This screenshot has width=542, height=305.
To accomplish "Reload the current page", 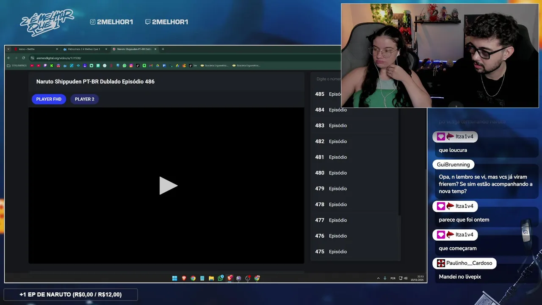I will click(x=23, y=58).
